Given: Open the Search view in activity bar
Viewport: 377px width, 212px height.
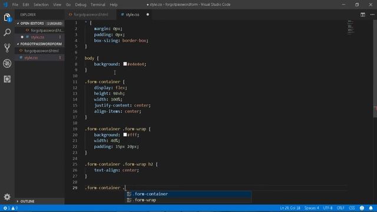Looking at the screenshot, I should tap(7, 32).
